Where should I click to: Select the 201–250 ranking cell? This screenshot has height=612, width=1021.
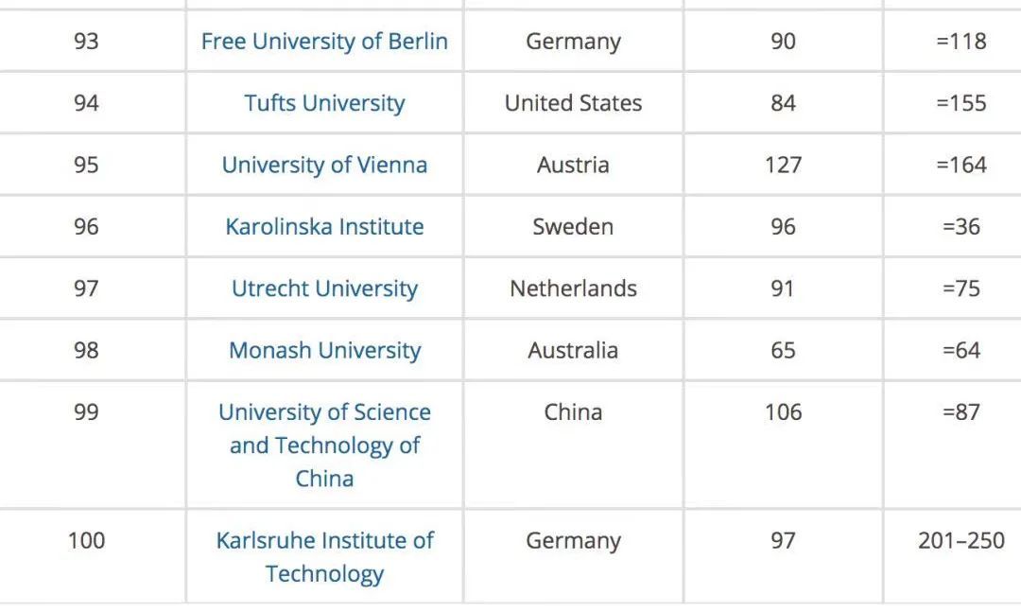coord(960,541)
